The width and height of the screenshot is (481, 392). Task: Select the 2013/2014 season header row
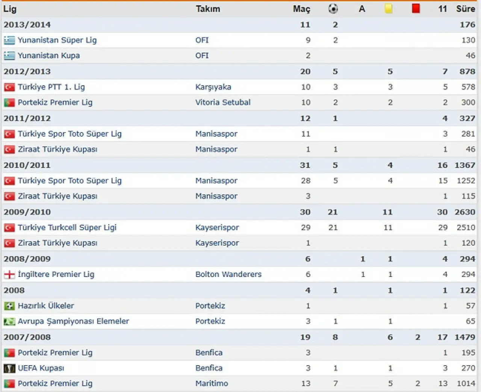coord(27,25)
